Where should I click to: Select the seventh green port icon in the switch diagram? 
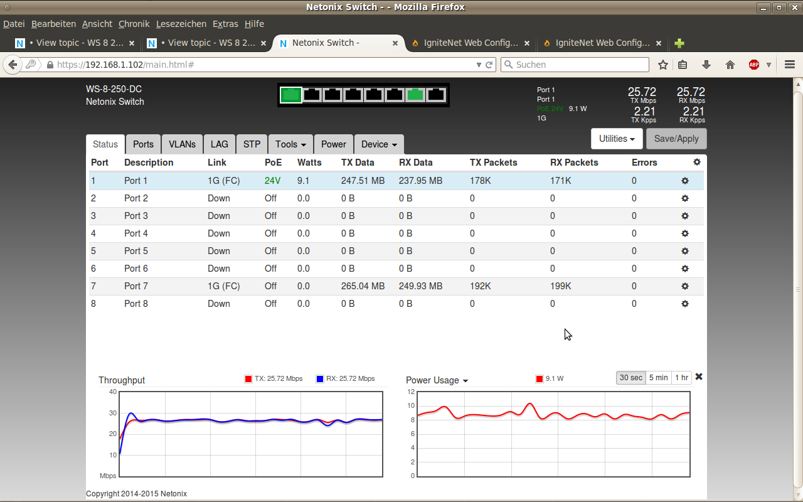(415, 95)
